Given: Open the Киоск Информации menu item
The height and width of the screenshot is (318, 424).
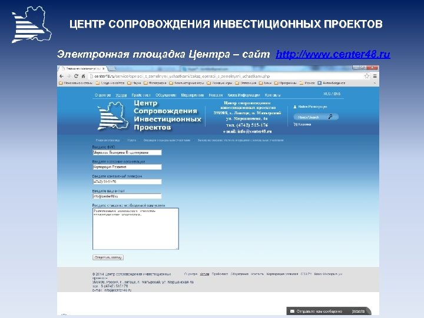Looking at the screenshot, I should pyautogui.click(x=244, y=95).
